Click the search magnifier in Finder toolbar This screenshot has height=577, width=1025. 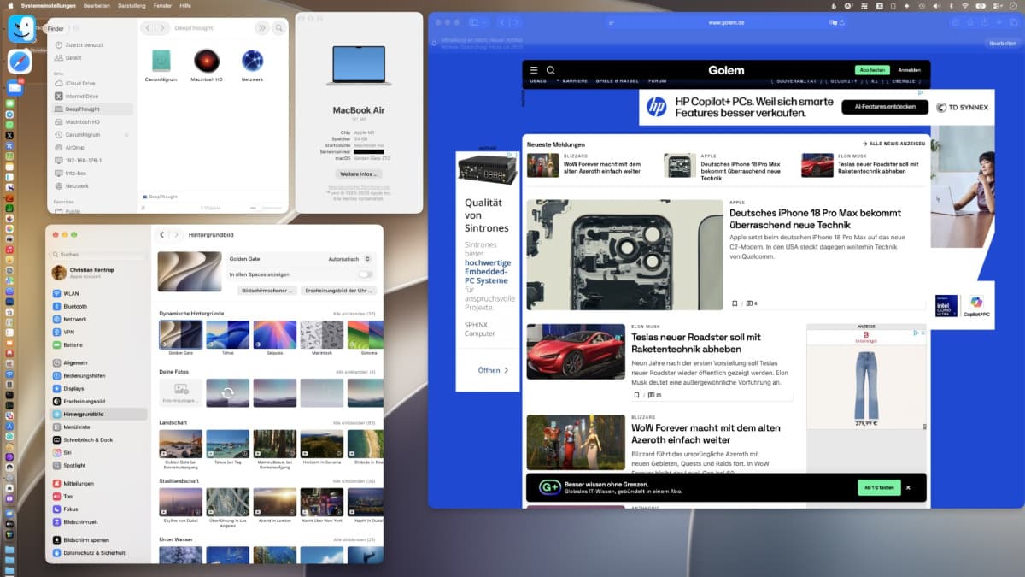click(278, 28)
